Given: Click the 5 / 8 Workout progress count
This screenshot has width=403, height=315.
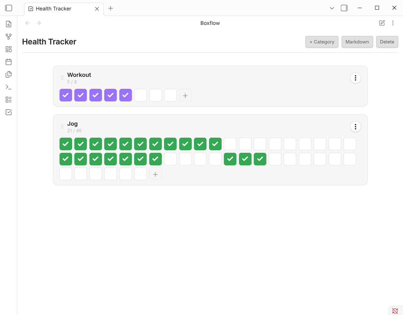Looking at the screenshot, I should tap(72, 82).
